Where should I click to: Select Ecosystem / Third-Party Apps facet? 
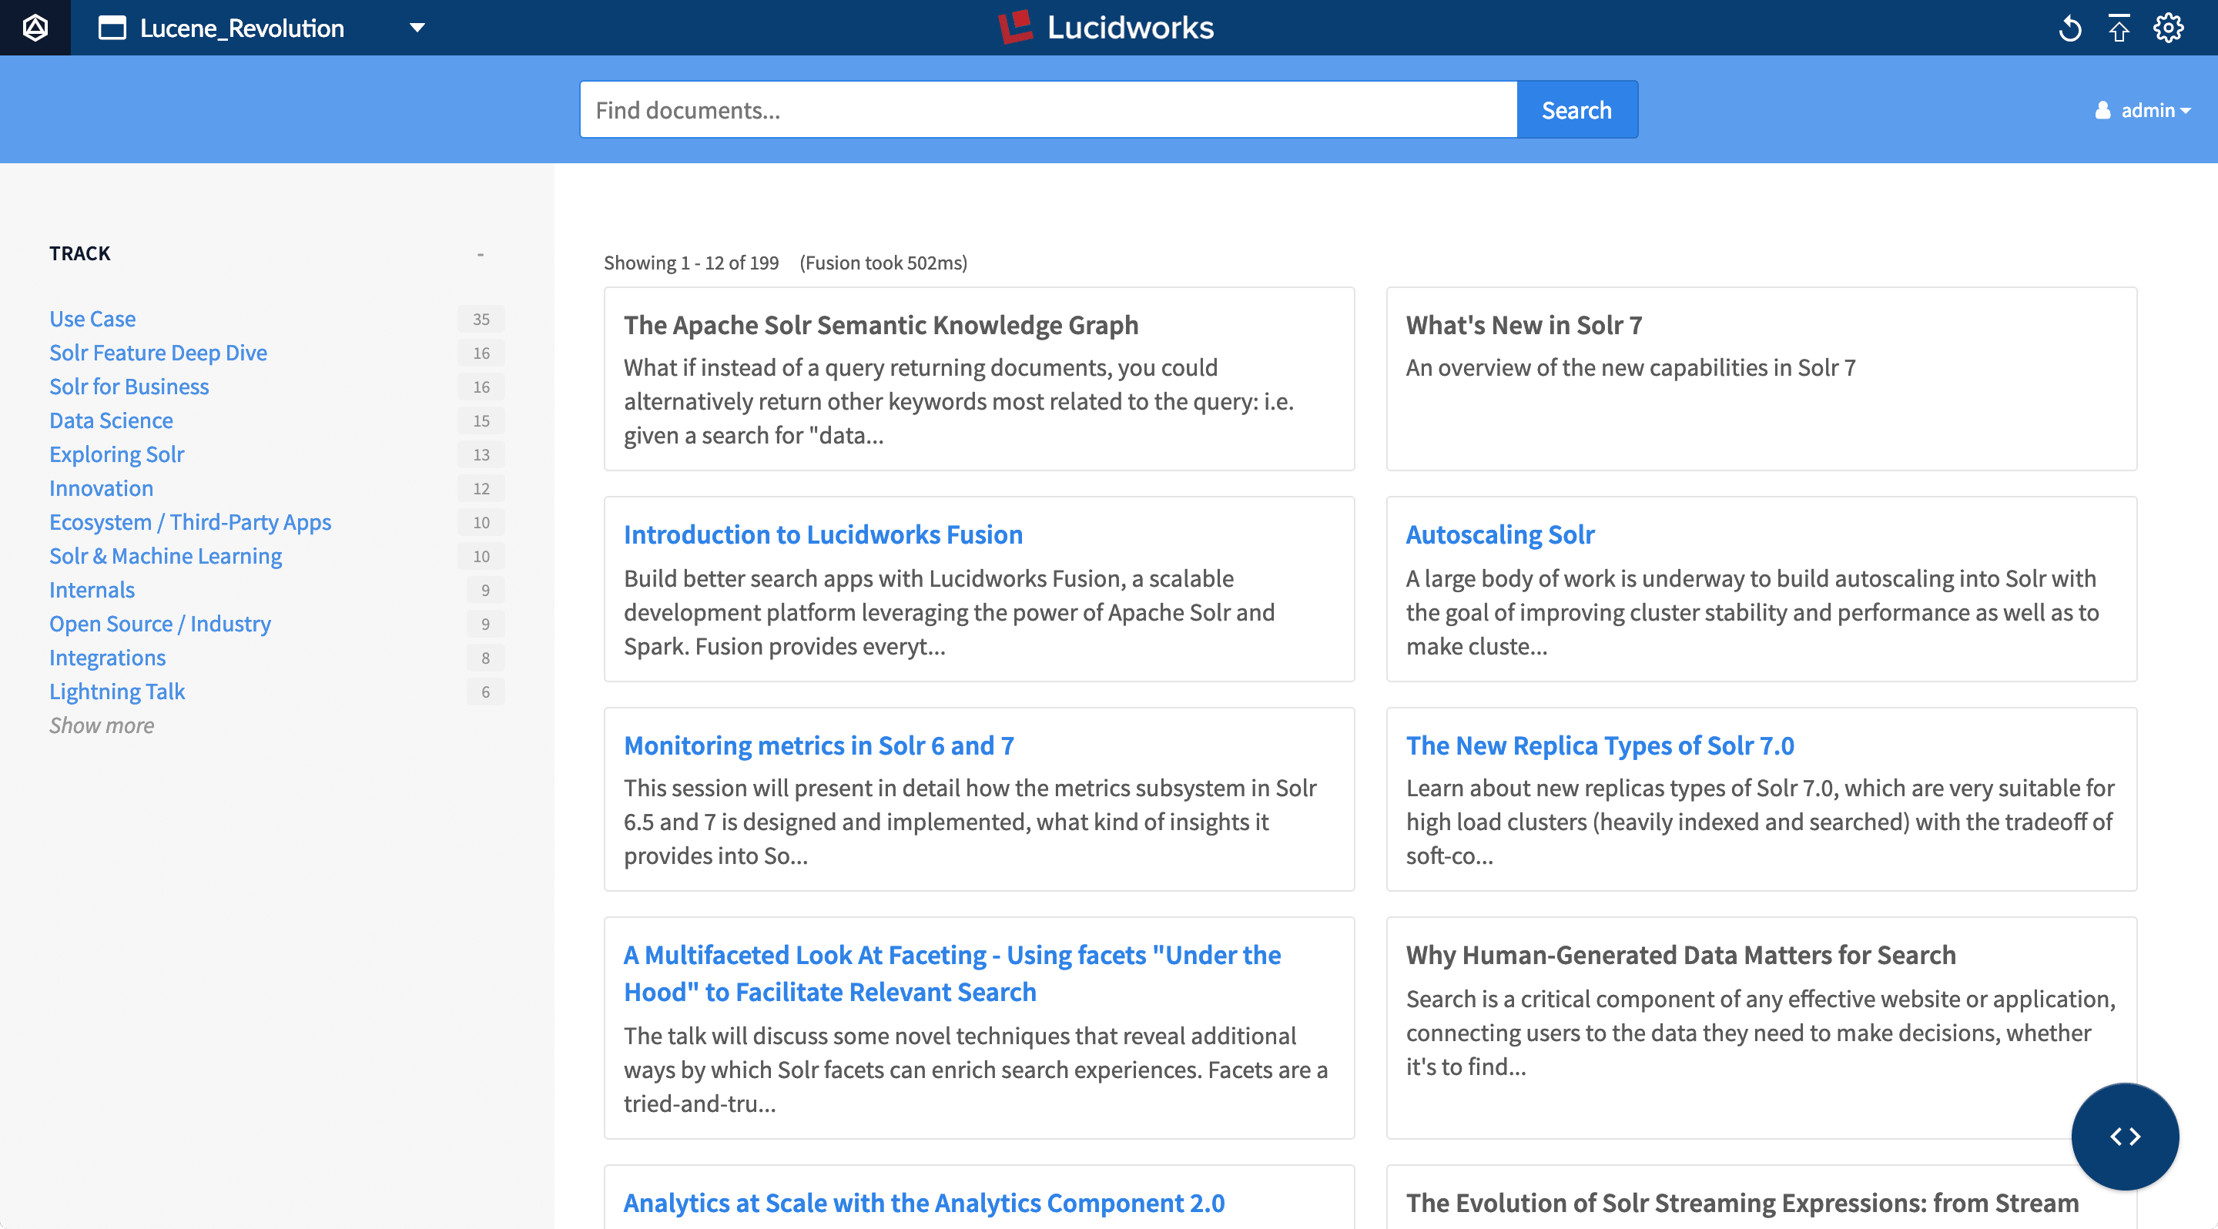coord(190,521)
